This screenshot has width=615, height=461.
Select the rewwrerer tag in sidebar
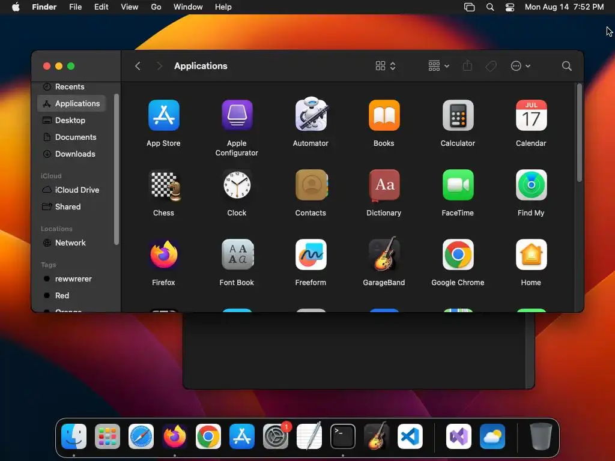pyautogui.click(x=72, y=279)
